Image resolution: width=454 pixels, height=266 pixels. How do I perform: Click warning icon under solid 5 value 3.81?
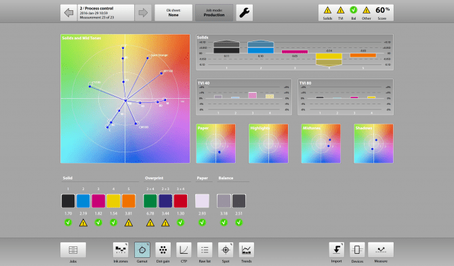click(129, 223)
